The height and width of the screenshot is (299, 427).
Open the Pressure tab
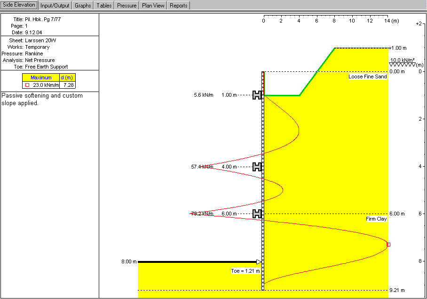pyautogui.click(x=127, y=6)
